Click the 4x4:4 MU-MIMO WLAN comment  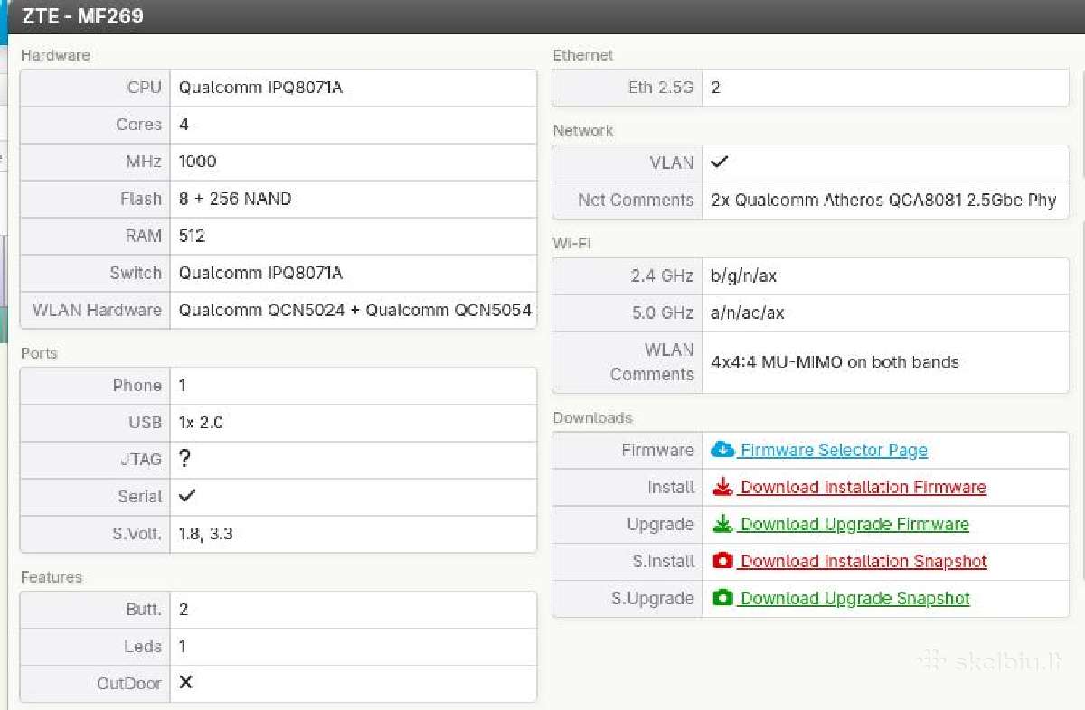pos(835,361)
